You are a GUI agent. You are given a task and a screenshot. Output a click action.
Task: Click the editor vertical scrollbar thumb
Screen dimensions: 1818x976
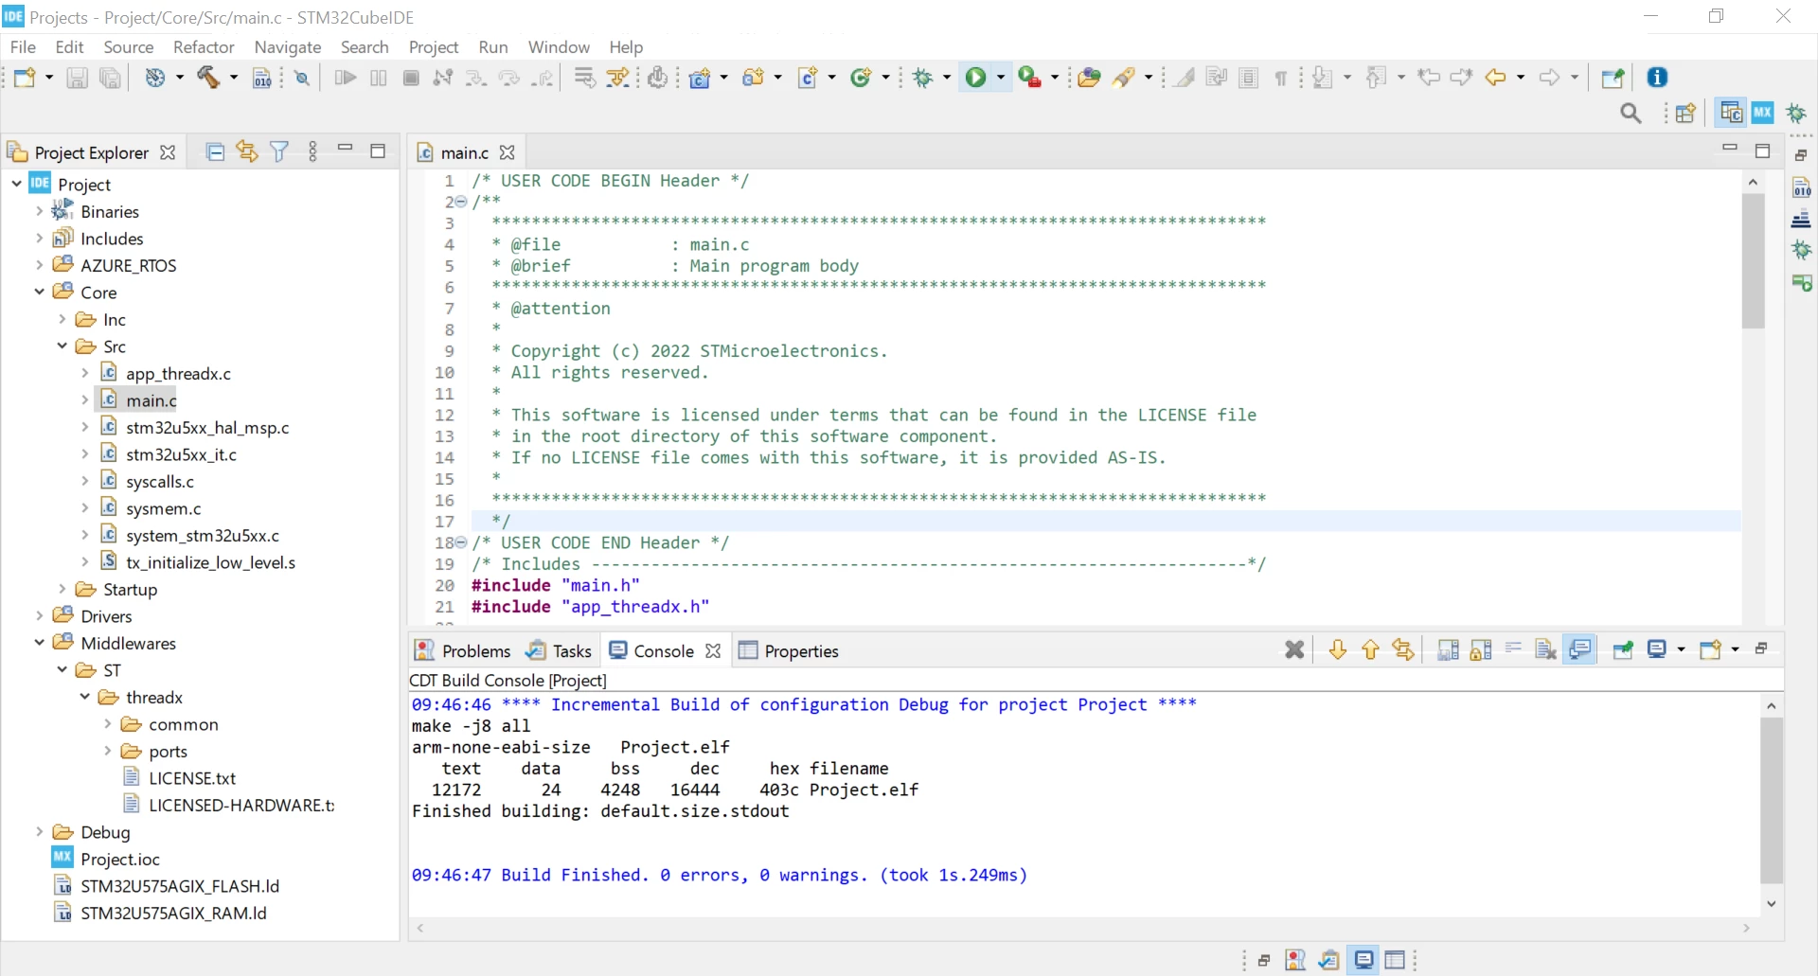pos(1753,261)
